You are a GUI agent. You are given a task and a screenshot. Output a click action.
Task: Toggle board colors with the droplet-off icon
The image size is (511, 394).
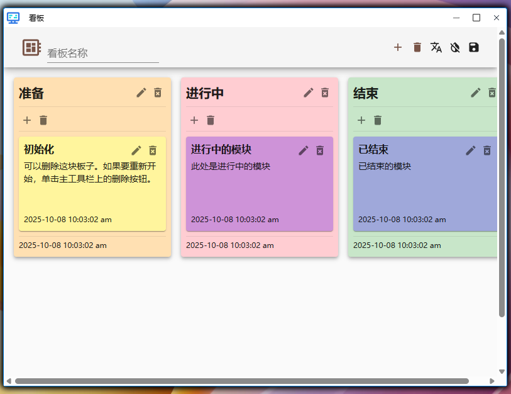point(454,47)
